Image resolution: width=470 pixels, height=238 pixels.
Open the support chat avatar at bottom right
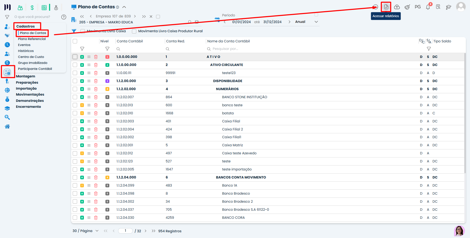click(x=459, y=231)
